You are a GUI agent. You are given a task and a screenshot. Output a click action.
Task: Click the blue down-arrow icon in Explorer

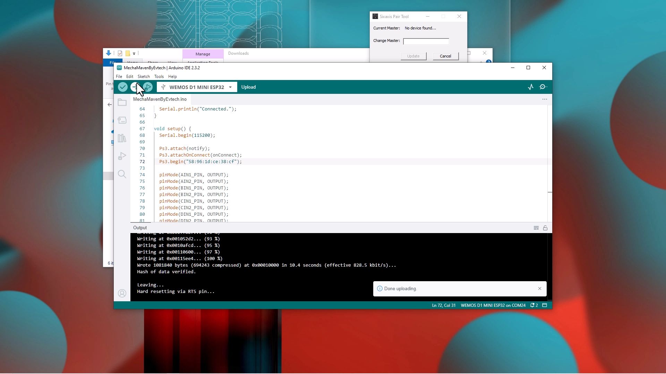109,53
